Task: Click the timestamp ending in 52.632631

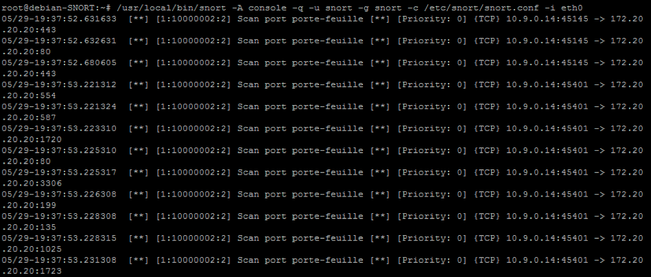Action: click(59, 41)
